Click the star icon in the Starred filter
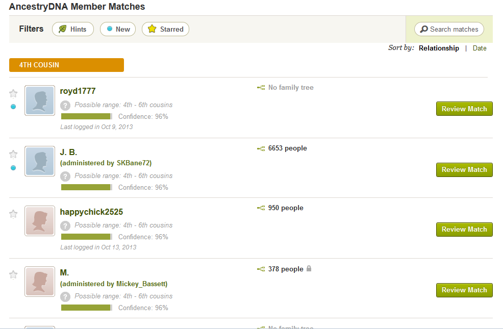Image resolution: width=503 pixels, height=329 pixels. tap(152, 29)
